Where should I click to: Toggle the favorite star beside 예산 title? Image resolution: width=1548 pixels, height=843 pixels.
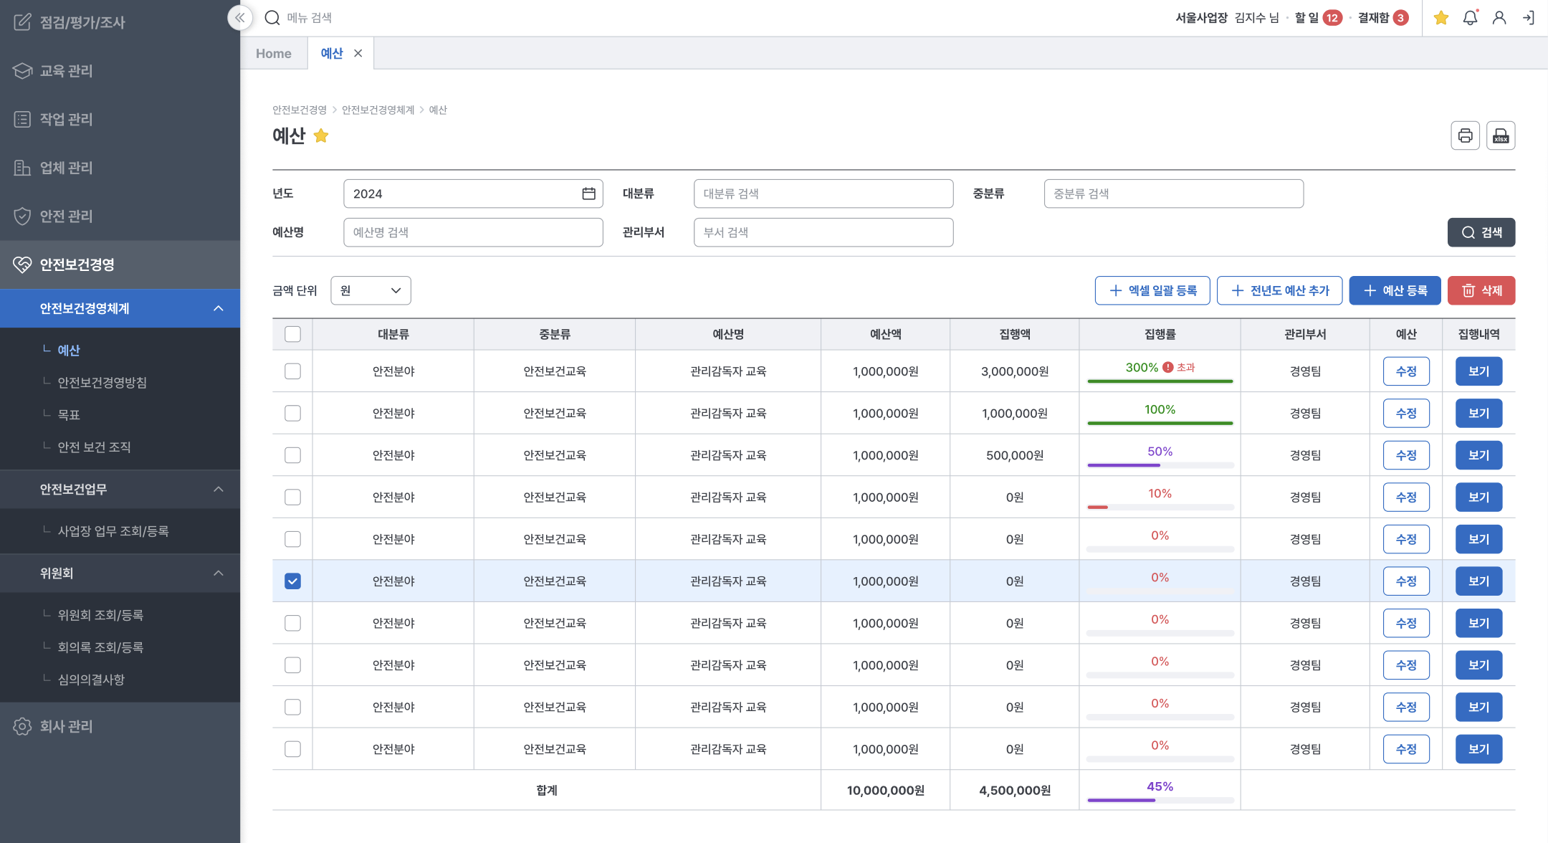[321, 135]
